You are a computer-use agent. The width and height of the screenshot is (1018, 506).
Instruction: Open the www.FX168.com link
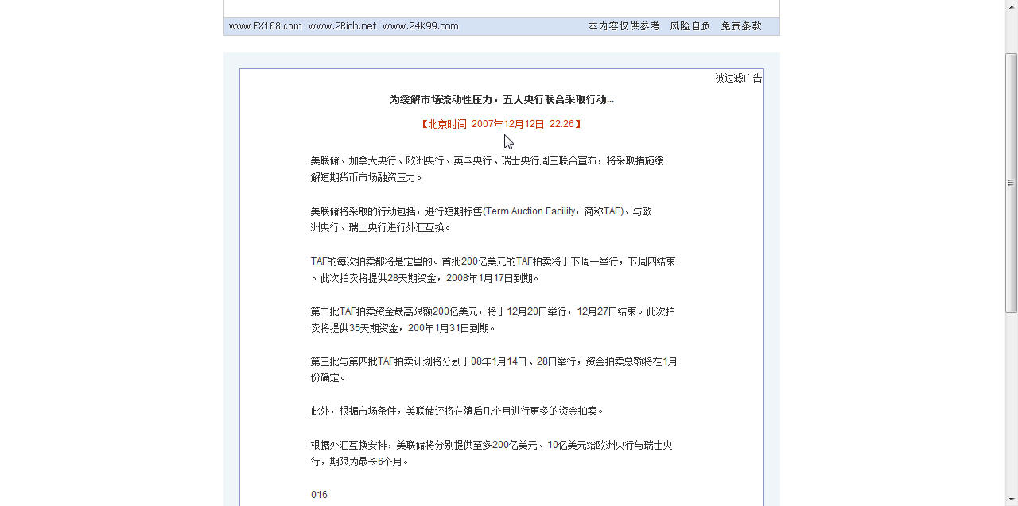tap(265, 26)
